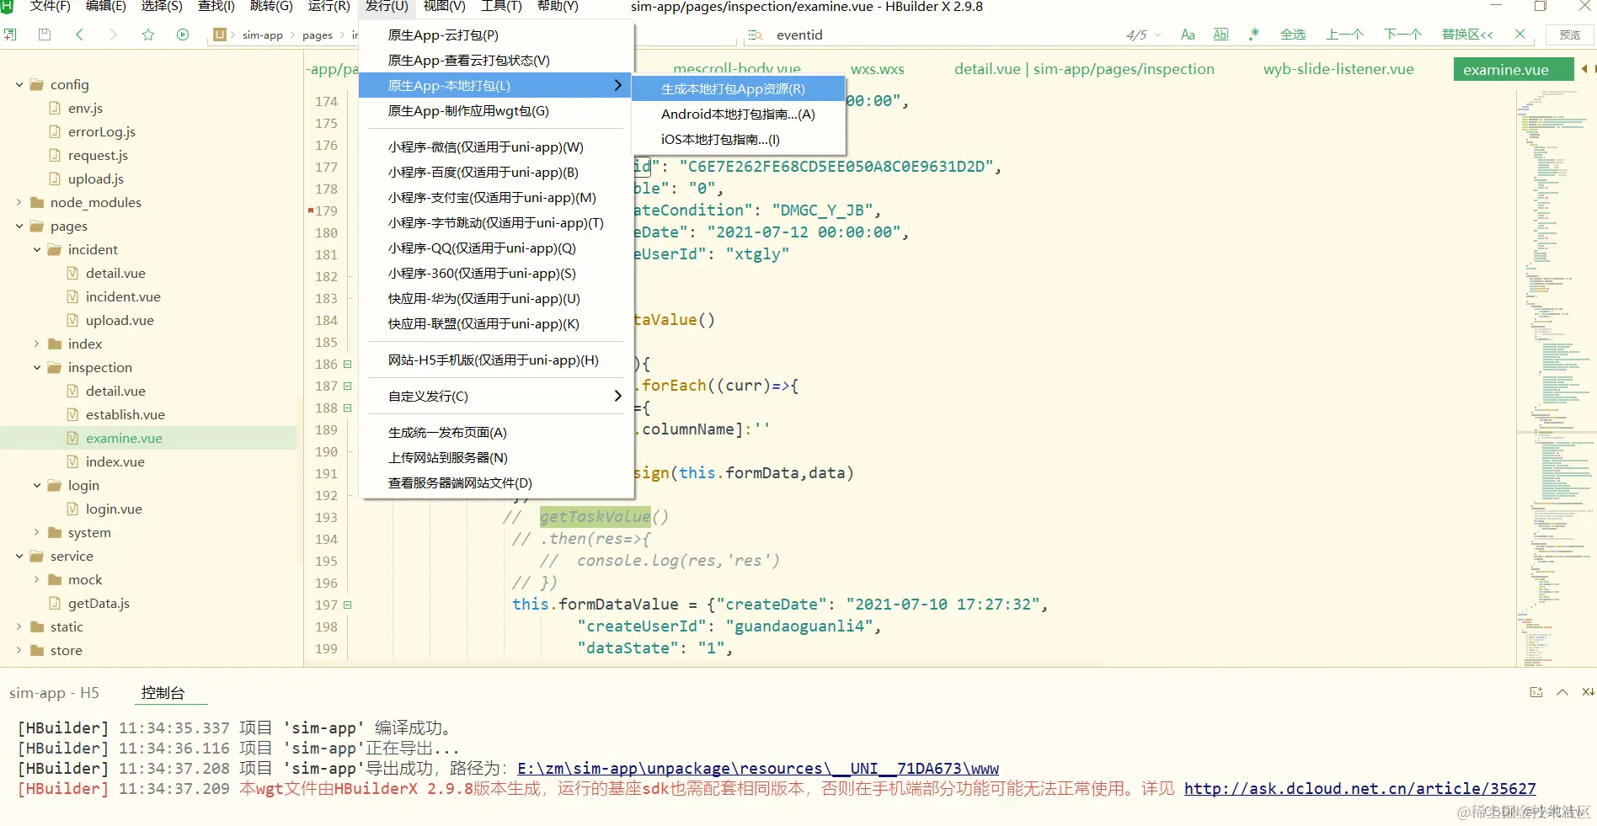Click the sim-app breadcrumb segment
This screenshot has width=1597, height=826.
263,35
